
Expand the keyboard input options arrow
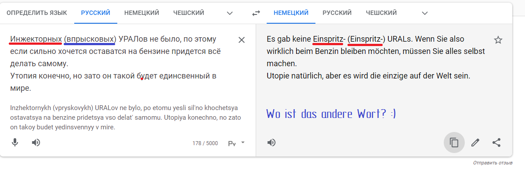[243, 142]
